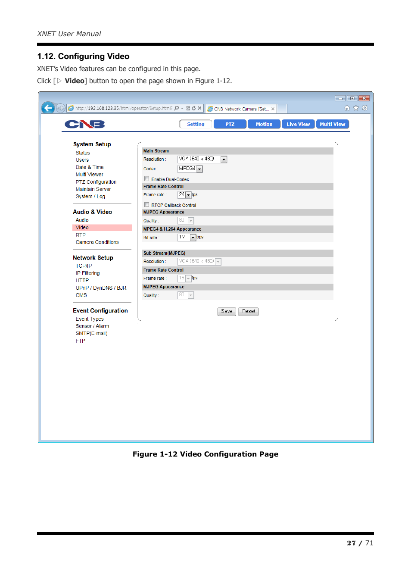411x582 pixels.
Task: Minimize the browser window
Action: [x=340, y=98]
